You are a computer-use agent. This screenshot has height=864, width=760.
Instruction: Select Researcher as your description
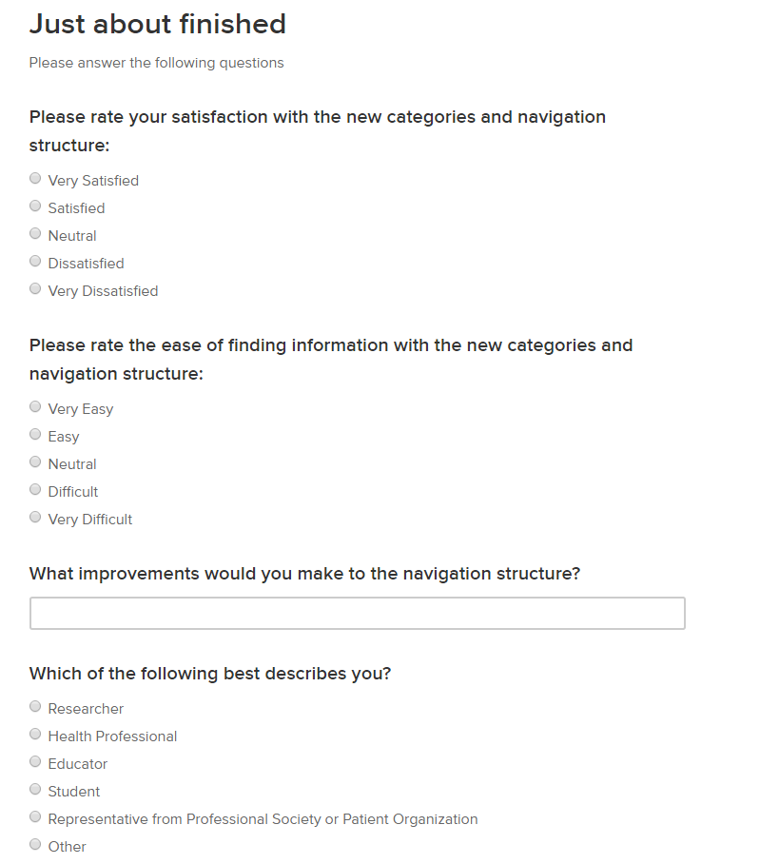click(x=35, y=706)
